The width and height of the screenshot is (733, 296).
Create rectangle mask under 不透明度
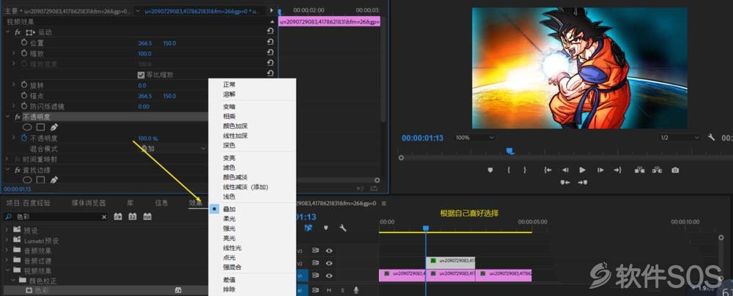coord(40,127)
